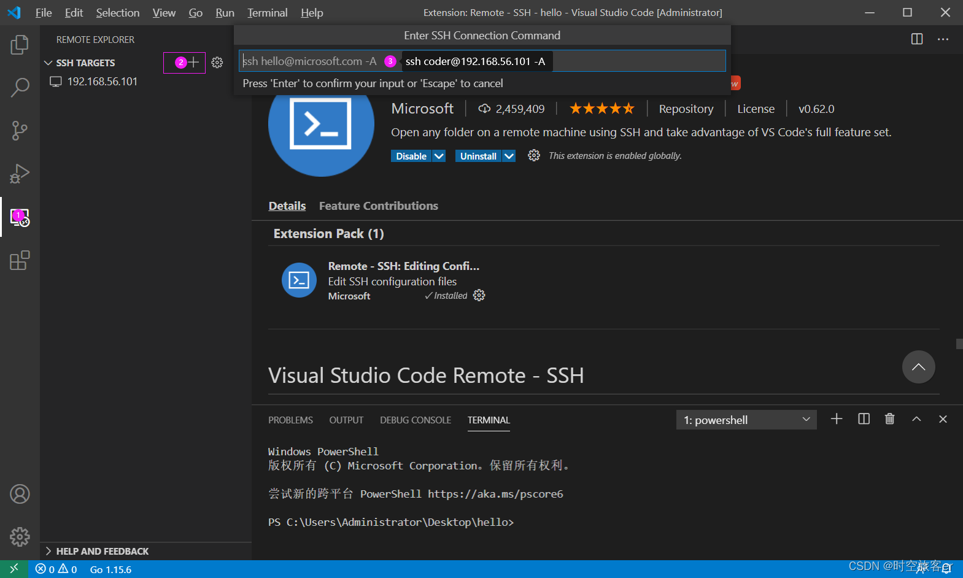This screenshot has width=963, height=578.
Task: Click Add New SSH target plus icon
Action: click(x=193, y=62)
